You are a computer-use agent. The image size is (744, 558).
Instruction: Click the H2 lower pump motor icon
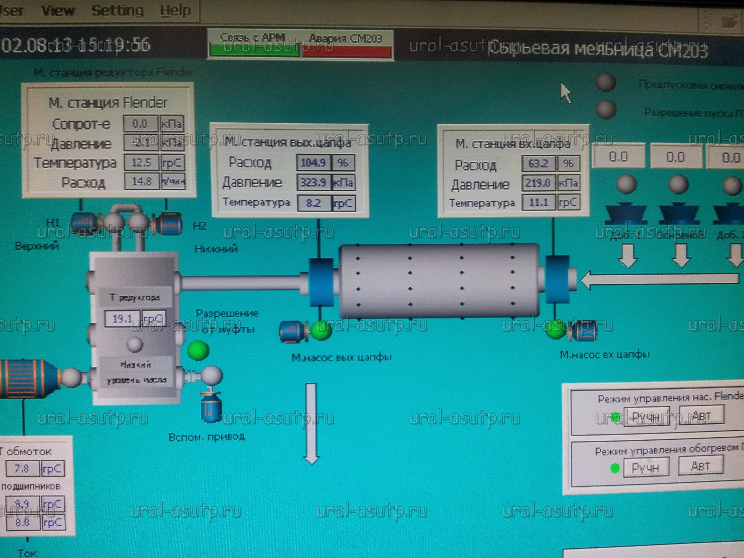click(169, 224)
